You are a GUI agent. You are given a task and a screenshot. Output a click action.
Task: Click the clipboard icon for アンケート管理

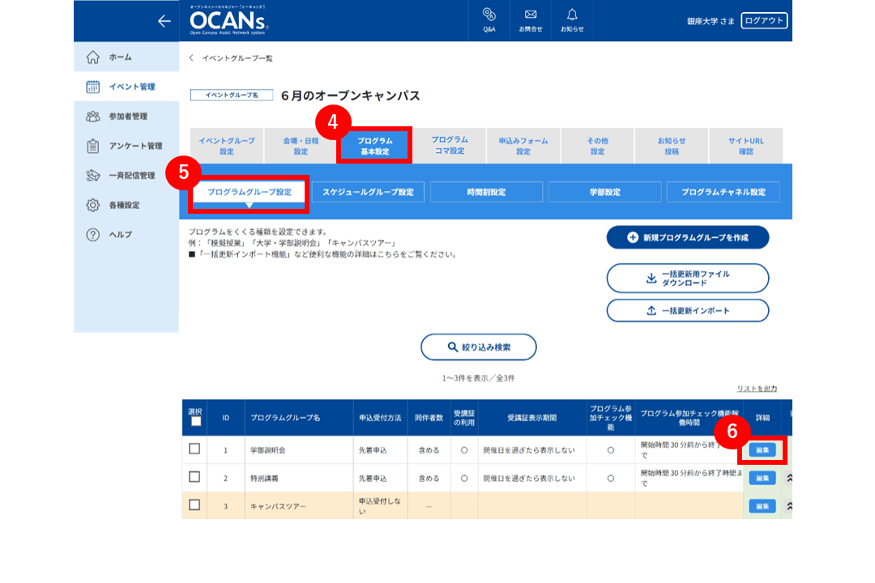(93, 146)
